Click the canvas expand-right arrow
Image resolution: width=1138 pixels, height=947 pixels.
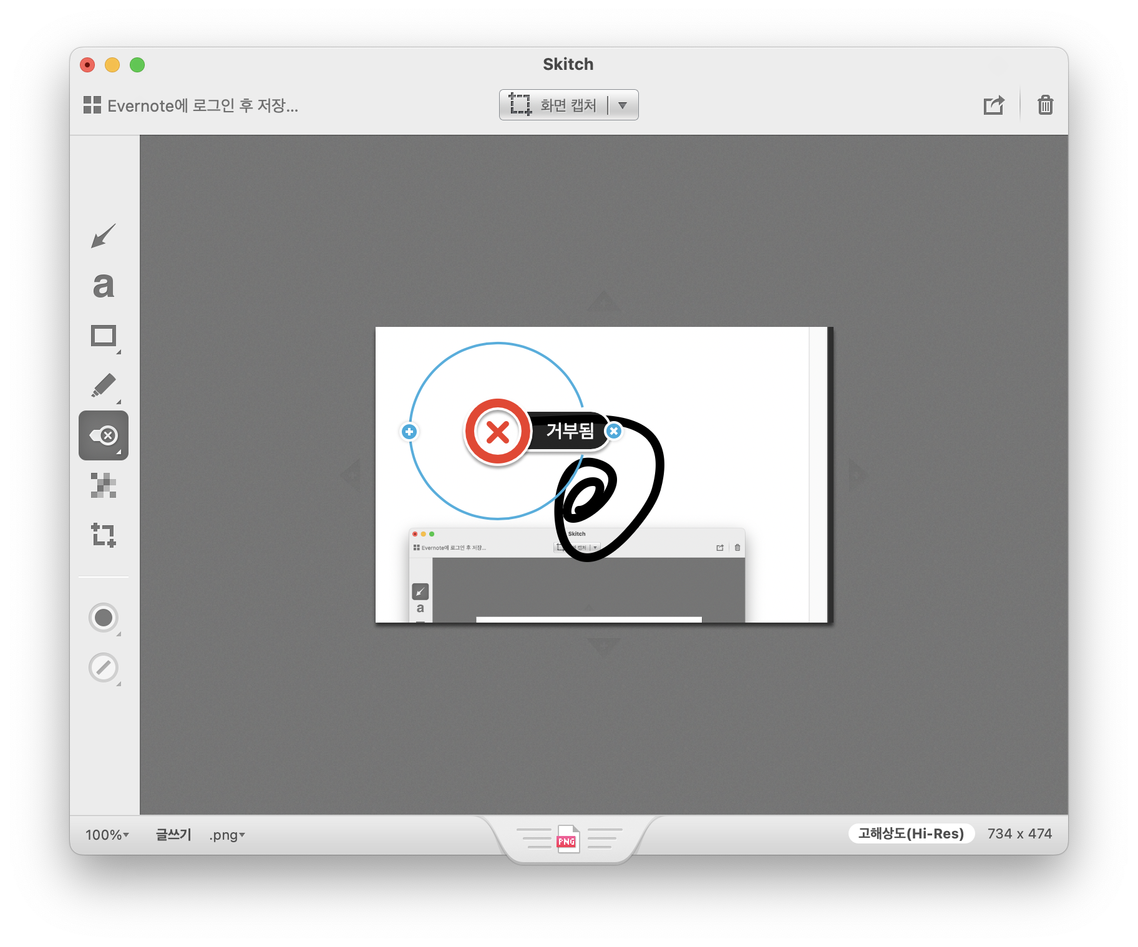858,475
